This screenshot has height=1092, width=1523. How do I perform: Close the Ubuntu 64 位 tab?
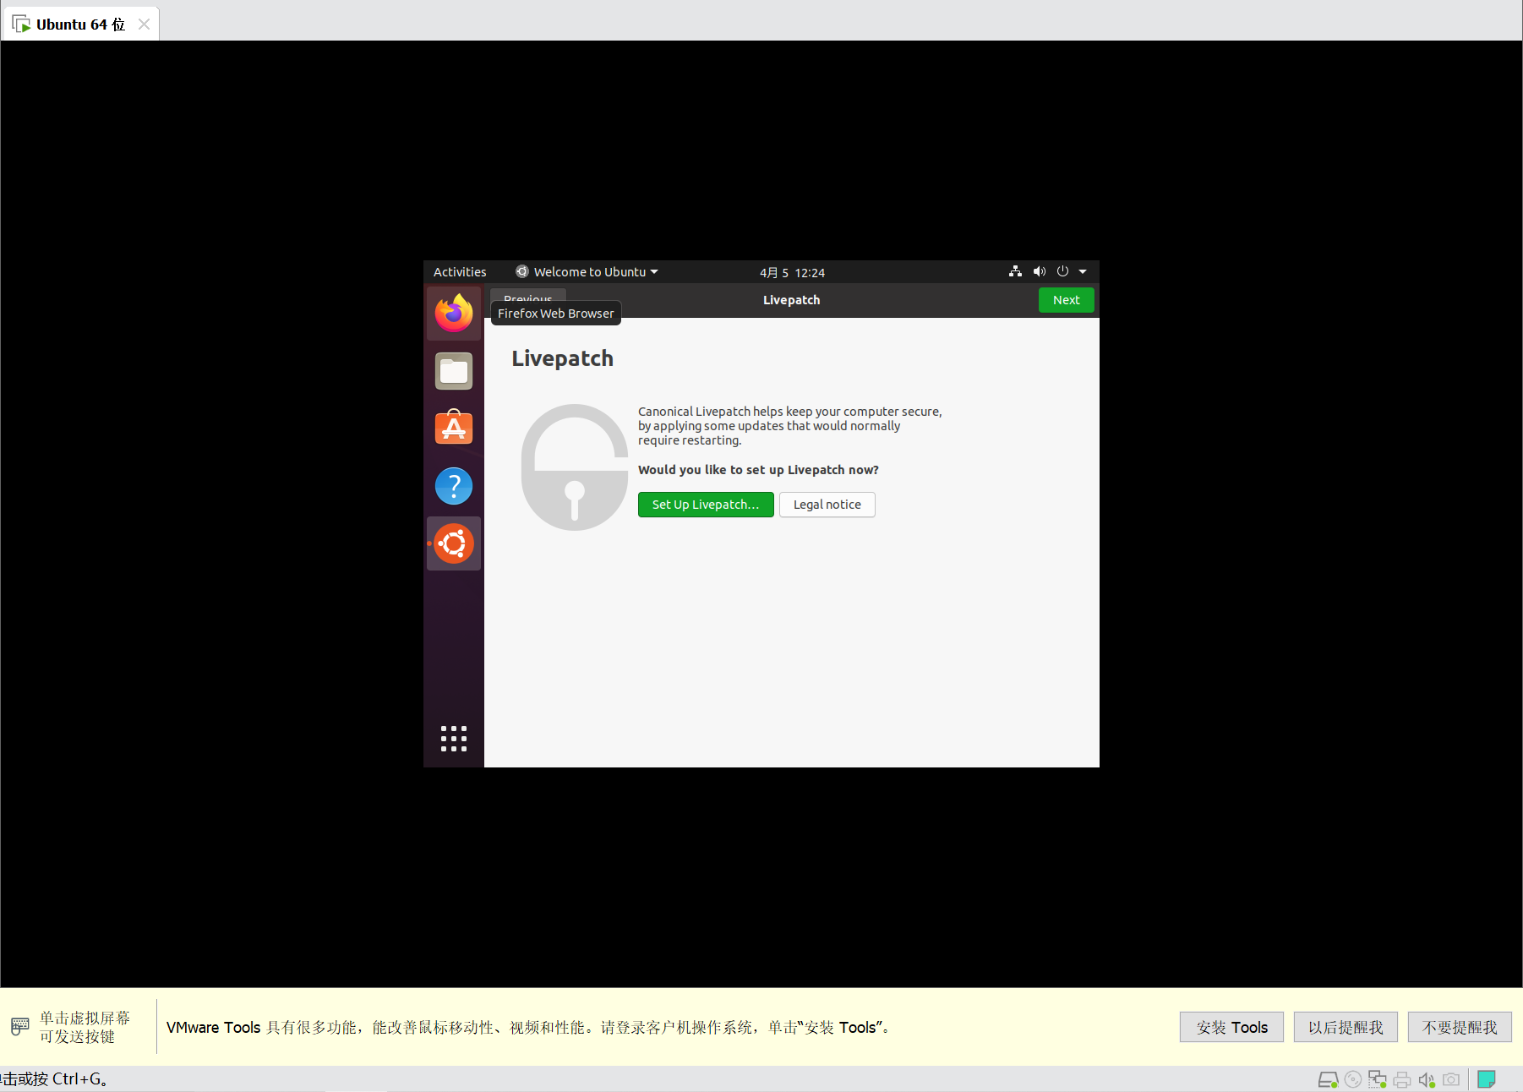pyautogui.click(x=145, y=25)
